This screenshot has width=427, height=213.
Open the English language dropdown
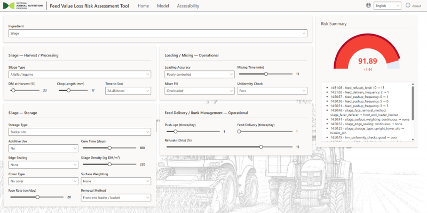pos(388,6)
